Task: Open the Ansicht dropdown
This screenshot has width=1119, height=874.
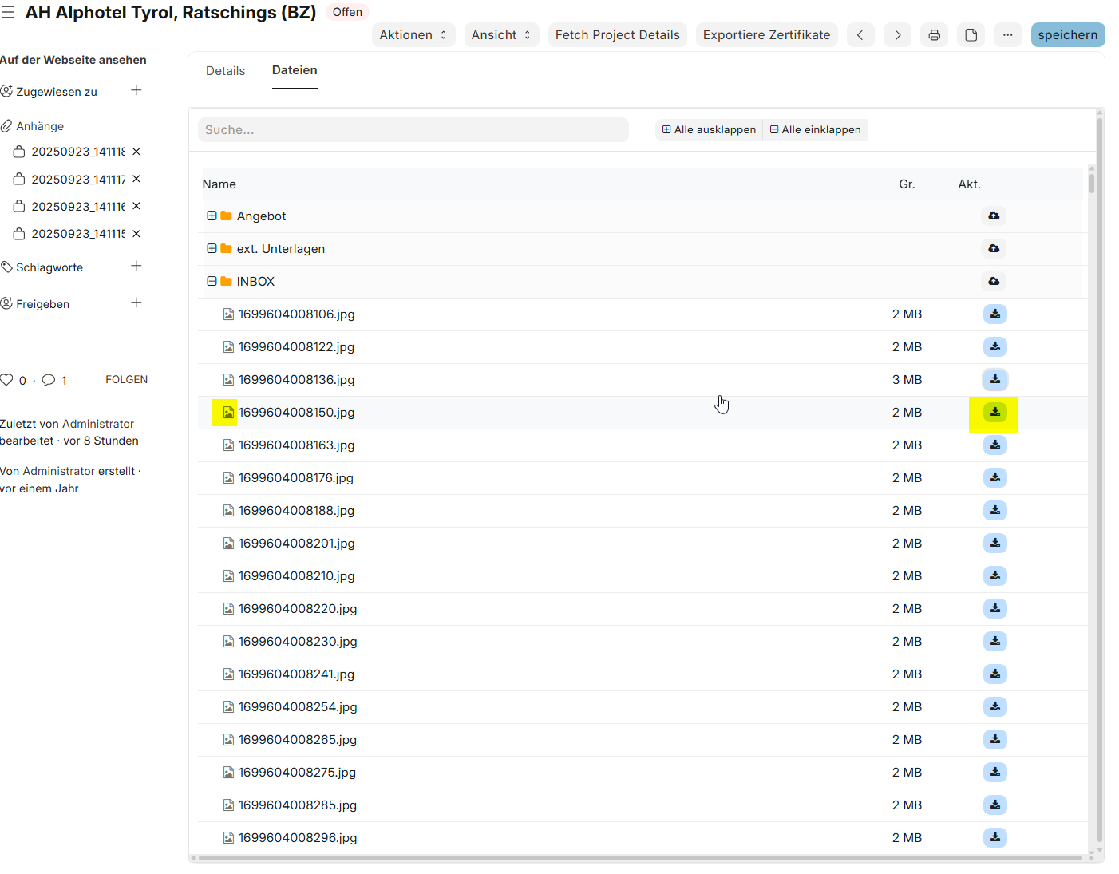Action: (501, 35)
